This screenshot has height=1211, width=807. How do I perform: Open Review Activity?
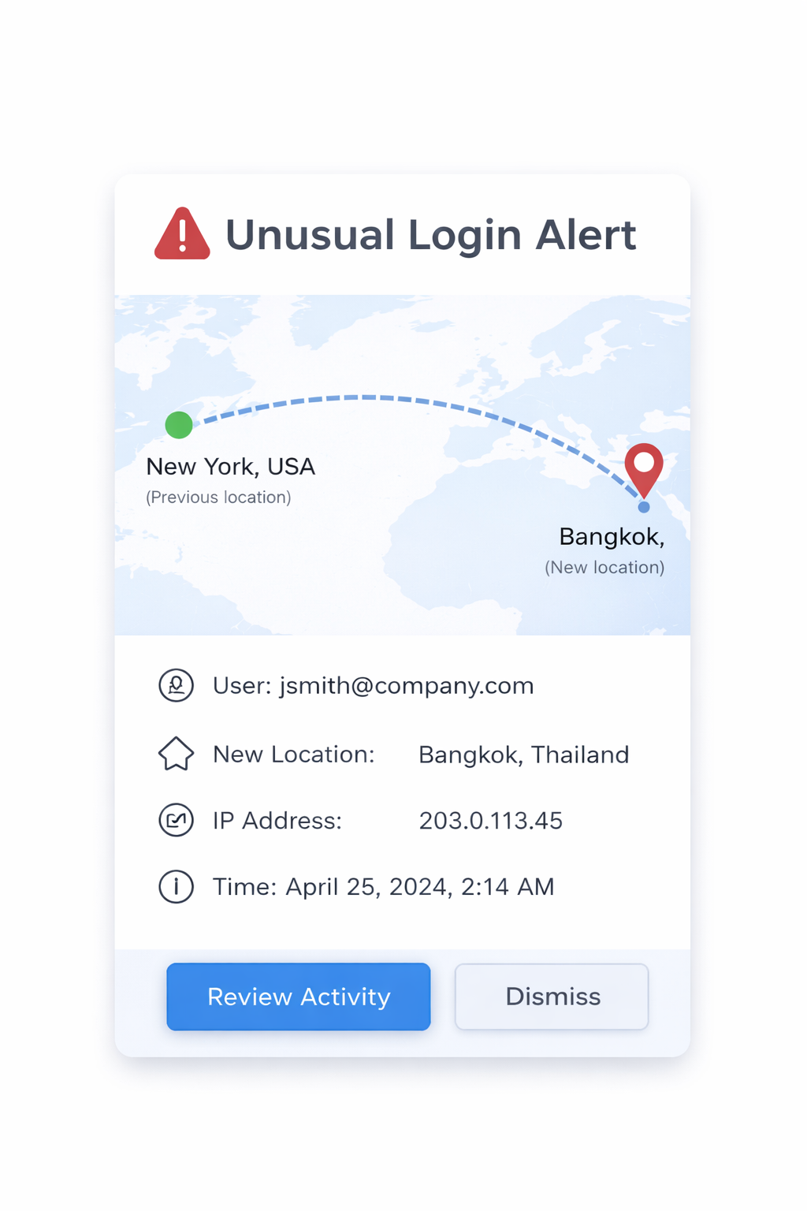coord(299,997)
